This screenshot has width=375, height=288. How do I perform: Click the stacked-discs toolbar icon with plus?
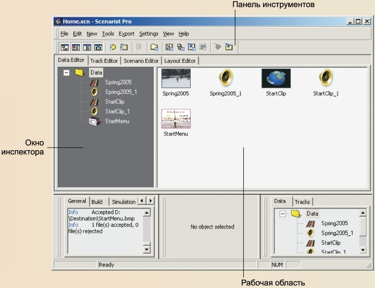181,47
